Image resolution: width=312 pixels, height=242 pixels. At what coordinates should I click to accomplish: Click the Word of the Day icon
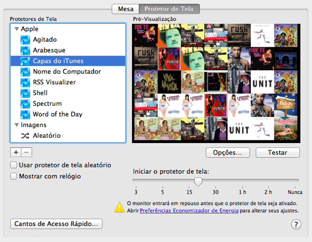click(25, 114)
